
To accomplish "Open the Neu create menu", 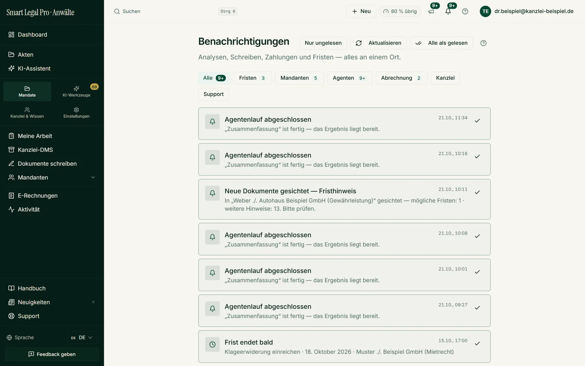I will tap(361, 11).
